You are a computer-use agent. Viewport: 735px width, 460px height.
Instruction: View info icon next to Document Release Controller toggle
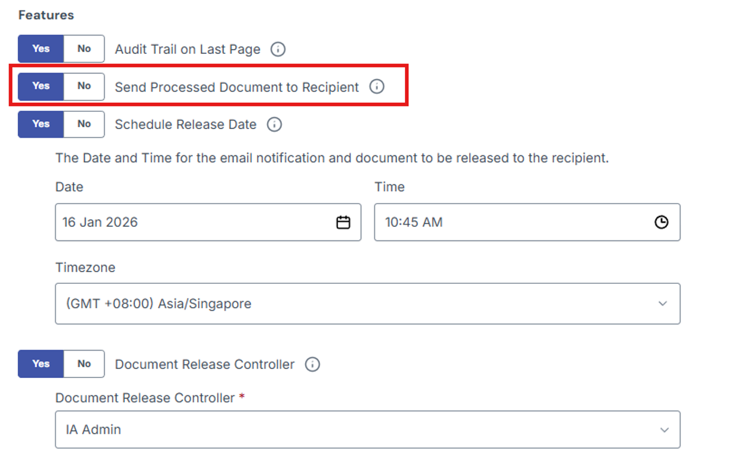(x=312, y=365)
